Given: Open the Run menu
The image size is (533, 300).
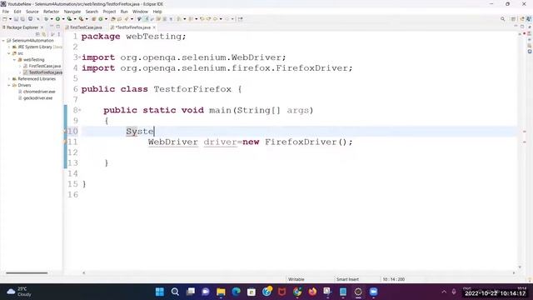Looking at the screenshot, I should tap(124, 12).
